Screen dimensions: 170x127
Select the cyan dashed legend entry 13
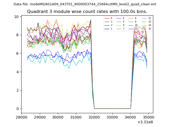coord(146,22)
